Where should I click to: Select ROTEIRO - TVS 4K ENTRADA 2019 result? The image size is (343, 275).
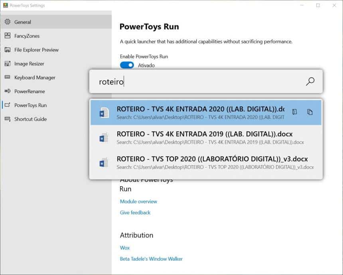(x=206, y=138)
